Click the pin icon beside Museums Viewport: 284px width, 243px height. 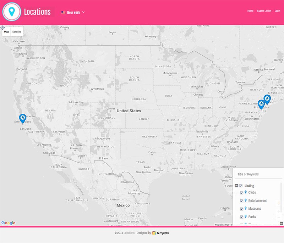click(x=246, y=208)
